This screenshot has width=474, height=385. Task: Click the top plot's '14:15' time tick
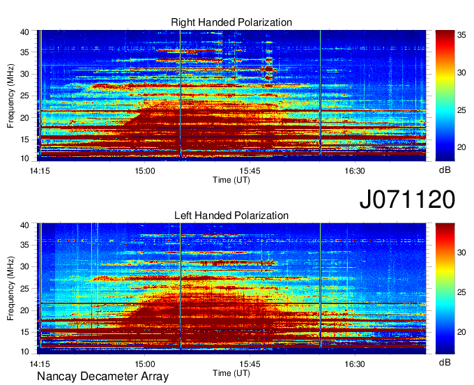click(40, 171)
